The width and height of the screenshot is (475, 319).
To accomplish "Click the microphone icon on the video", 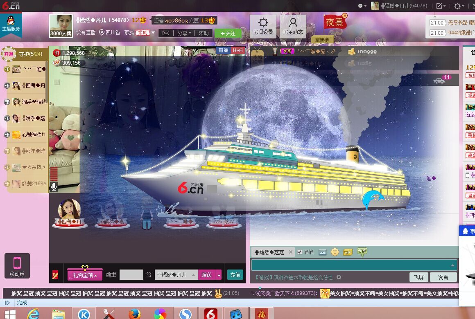I will (x=54, y=187).
